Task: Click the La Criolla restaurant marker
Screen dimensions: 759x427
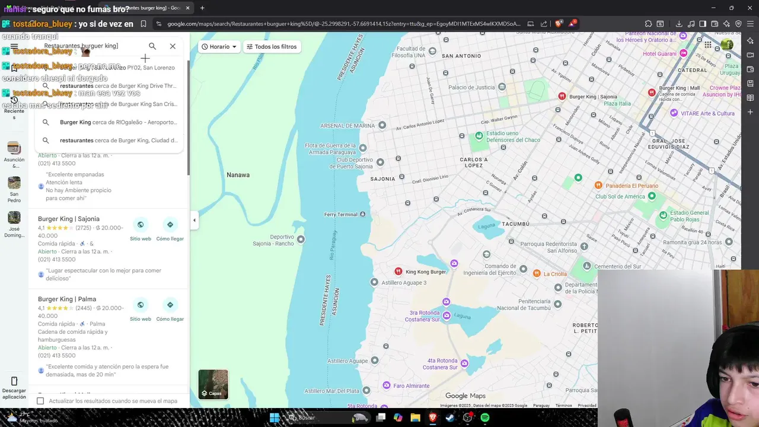Action: click(x=537, y=273)
